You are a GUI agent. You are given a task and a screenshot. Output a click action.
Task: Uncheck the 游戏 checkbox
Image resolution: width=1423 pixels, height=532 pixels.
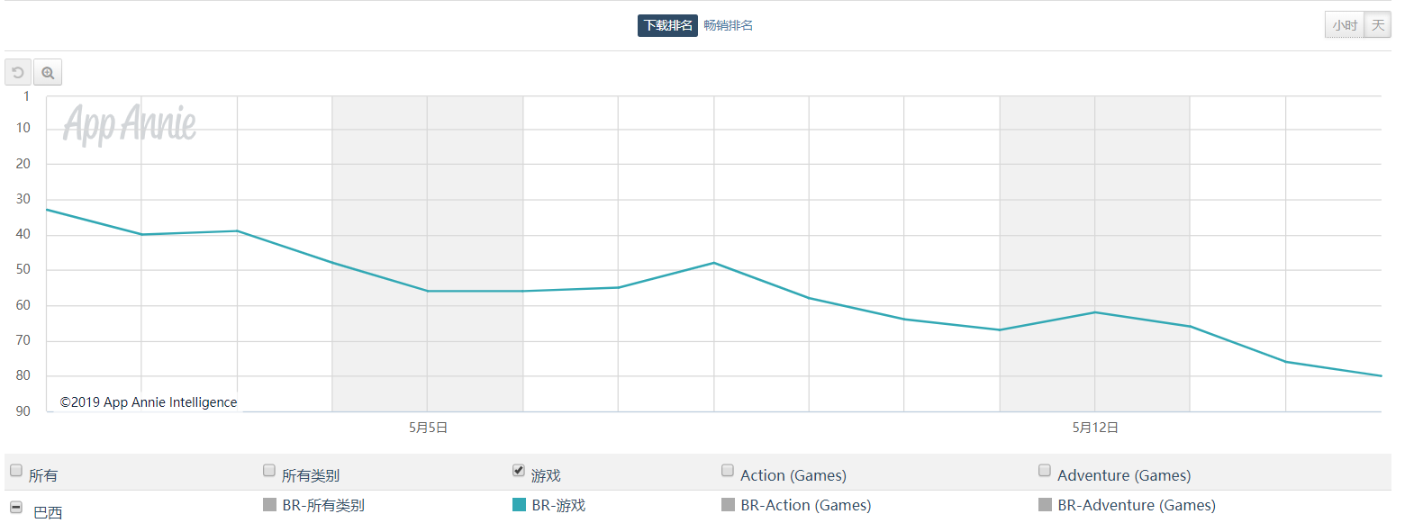(x=519, y=470)
